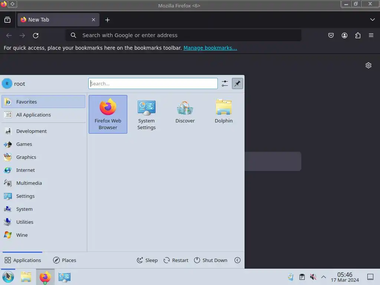Launch Firefox Web Browser from favorites
The image size is (380, 285).
tap(108, 114)
